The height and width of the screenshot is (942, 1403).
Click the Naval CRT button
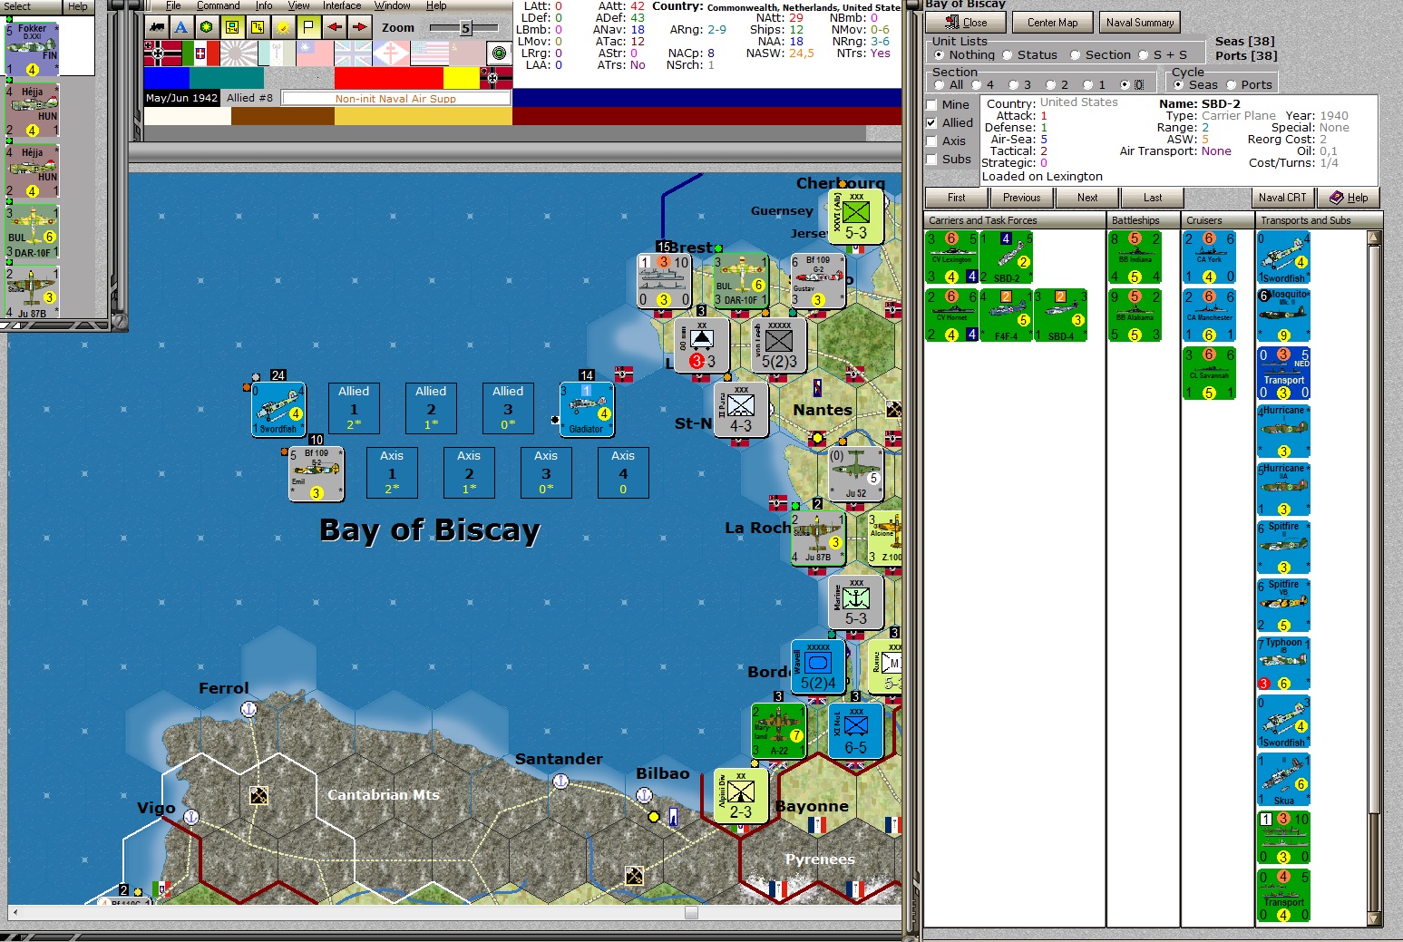[1282, 198]
